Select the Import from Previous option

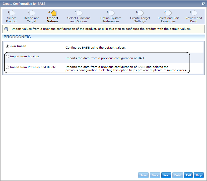pyautogui.click(x=7, y=57)
